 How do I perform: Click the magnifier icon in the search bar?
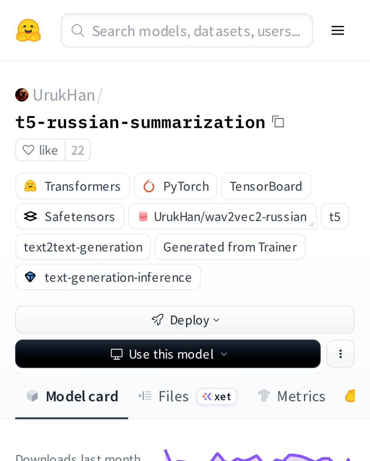click(78, 30)
